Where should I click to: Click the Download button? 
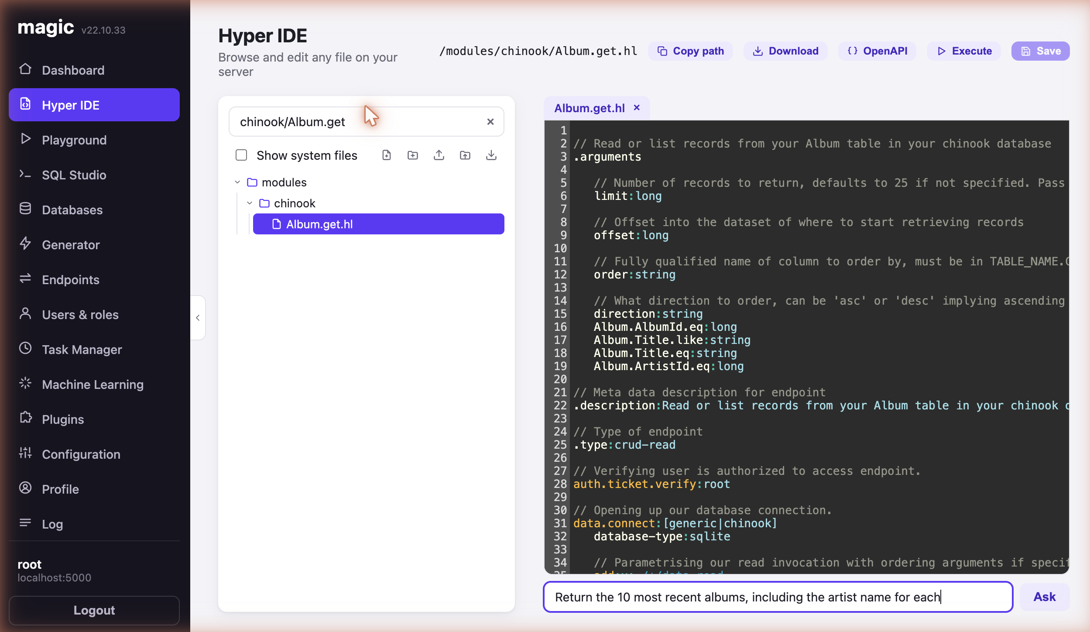coord(785,51)
